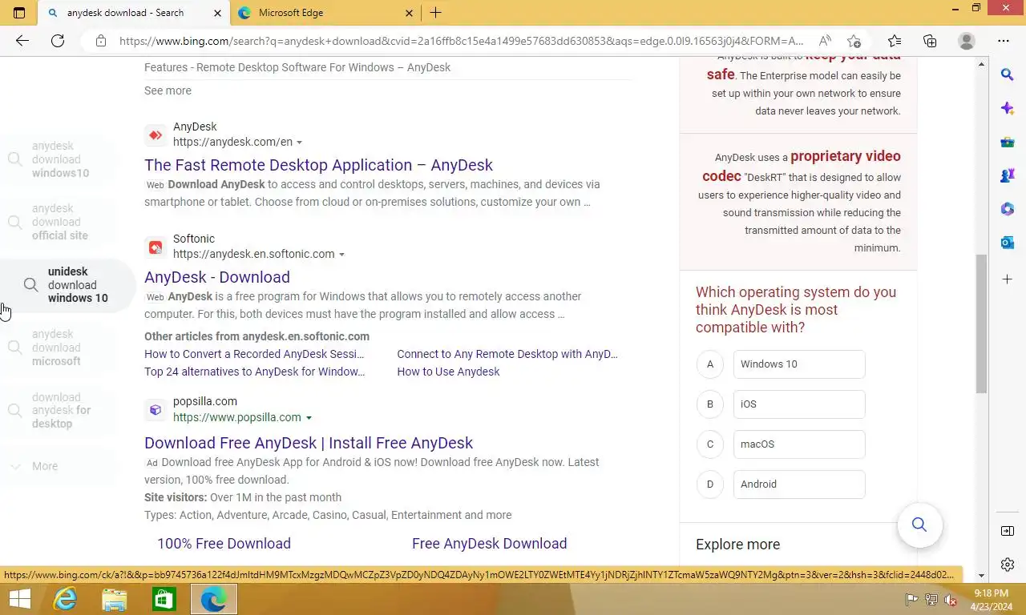Expand popsilla.com URL dropdown arrow
This screenshot has height=615, width=1026.
(x=309, y=418)
